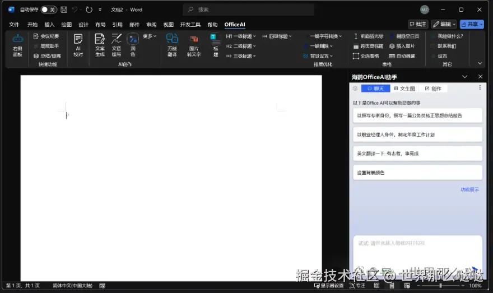Click the 图片转文字 OCR tool
This screenshot has height=293, width=493.
(194, 45)
